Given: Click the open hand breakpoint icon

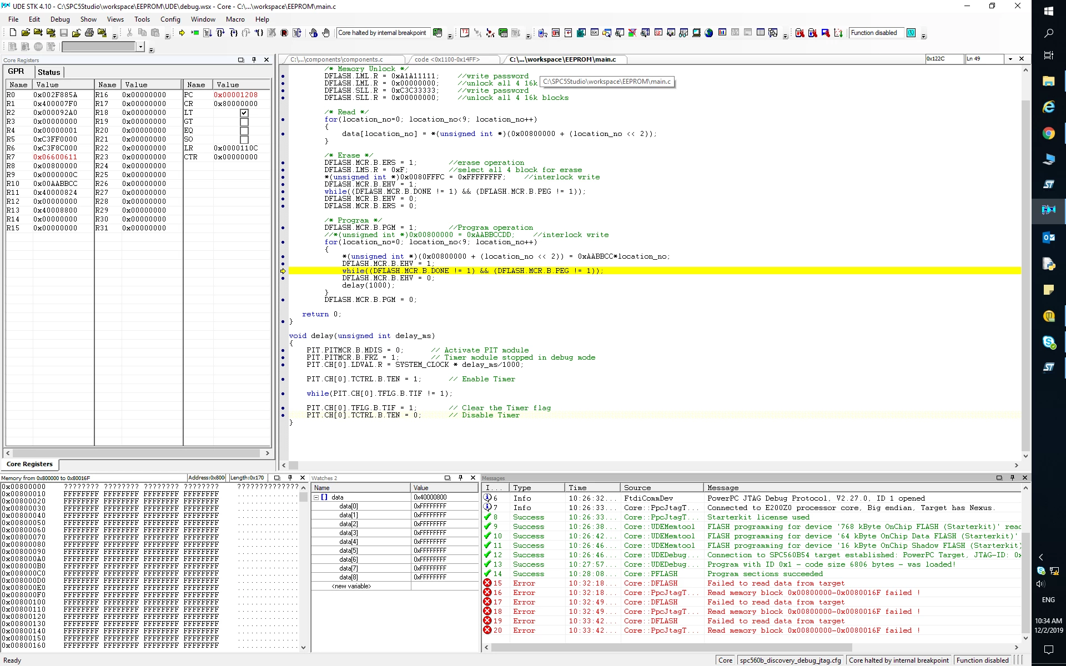Looking at the screenshot, I should 326,33.
